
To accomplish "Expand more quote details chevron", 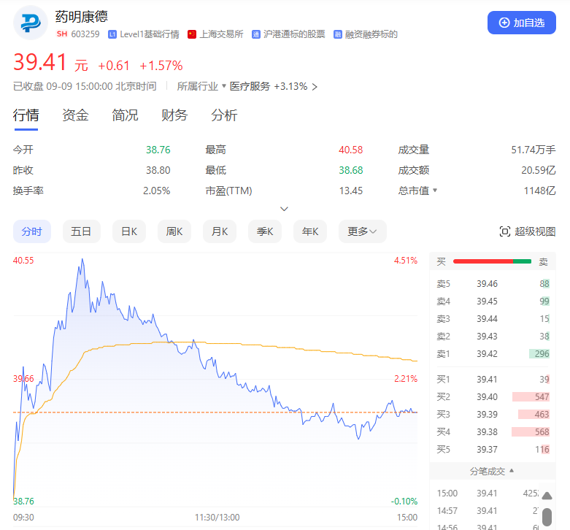I will click(285, 209).
